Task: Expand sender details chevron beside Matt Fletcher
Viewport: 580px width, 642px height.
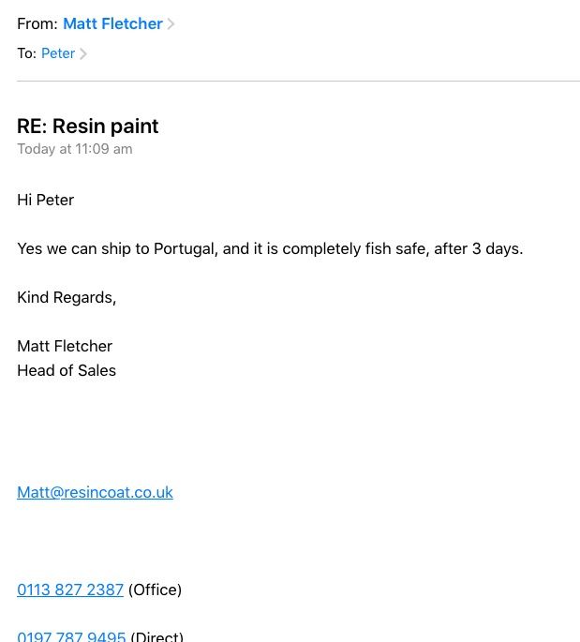Action: 171,23
